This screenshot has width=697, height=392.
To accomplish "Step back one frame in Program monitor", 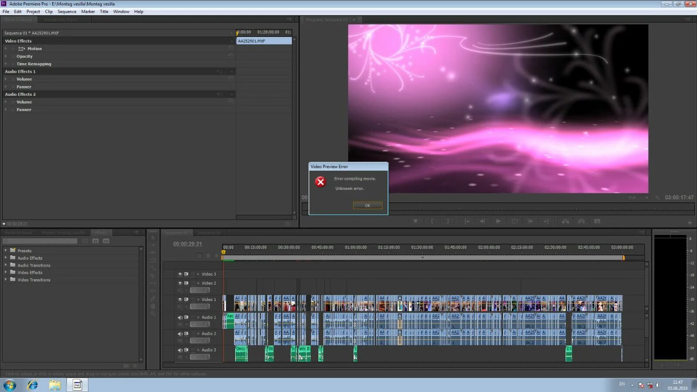I will pos(482,221).
